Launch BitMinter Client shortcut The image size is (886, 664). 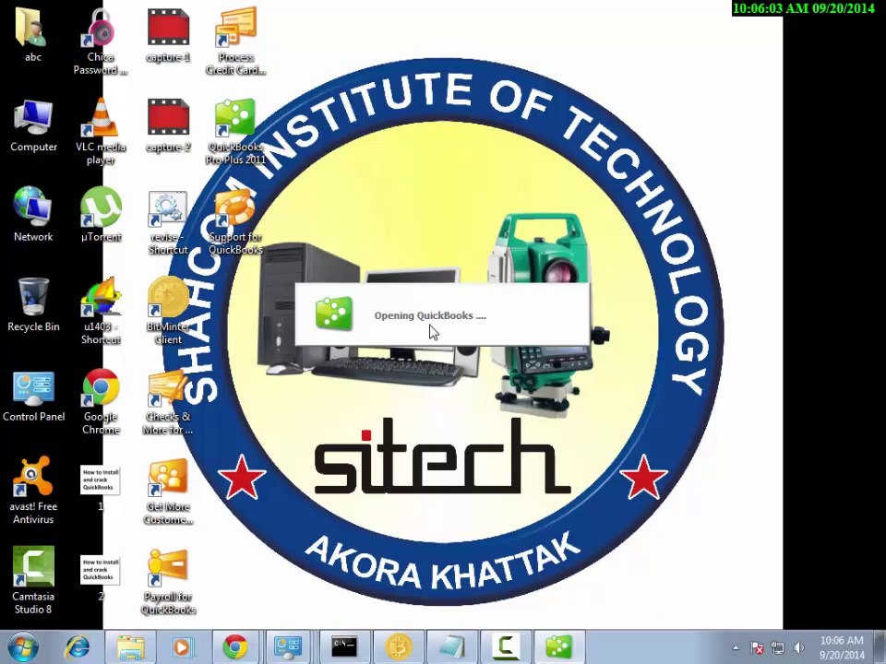tap(168, 311)
